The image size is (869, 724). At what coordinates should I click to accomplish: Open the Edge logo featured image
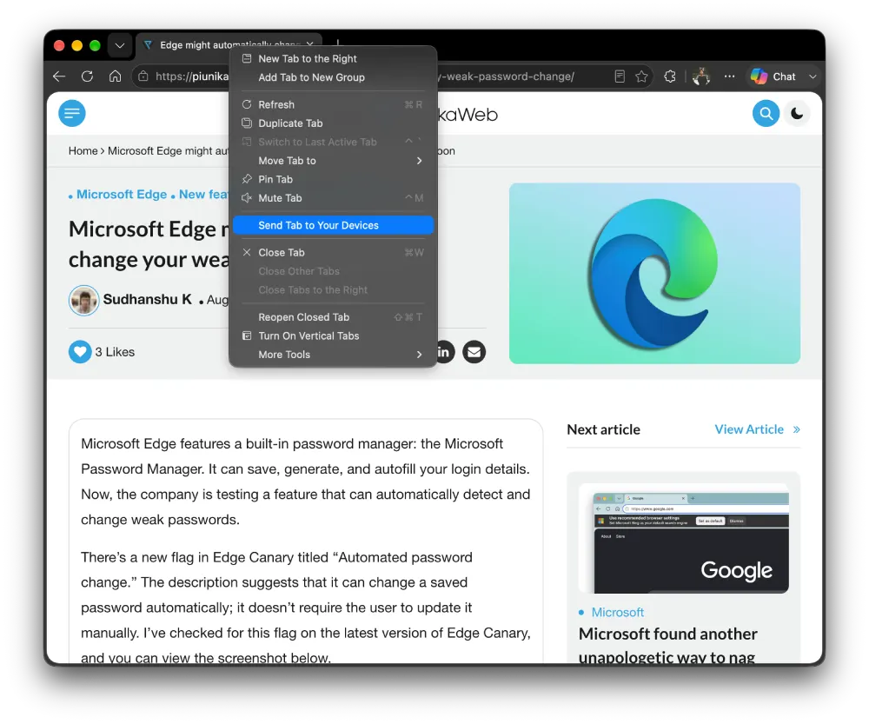[x=654, y=273]
